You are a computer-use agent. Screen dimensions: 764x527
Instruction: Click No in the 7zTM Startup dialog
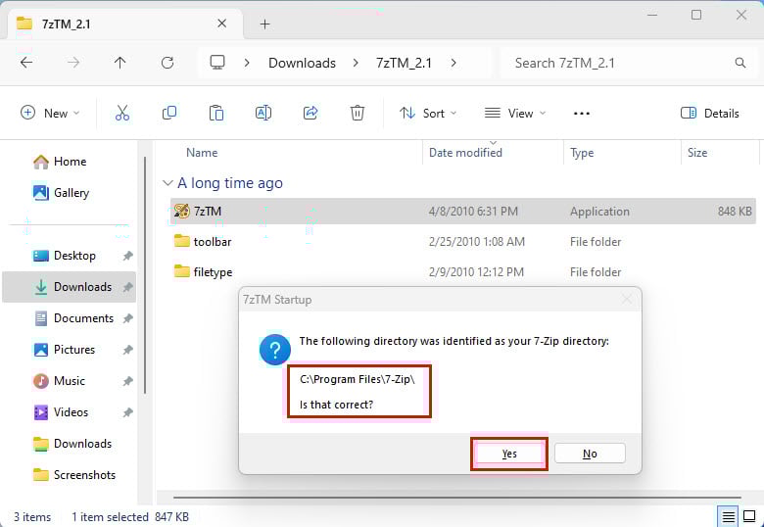click(590, 454)
